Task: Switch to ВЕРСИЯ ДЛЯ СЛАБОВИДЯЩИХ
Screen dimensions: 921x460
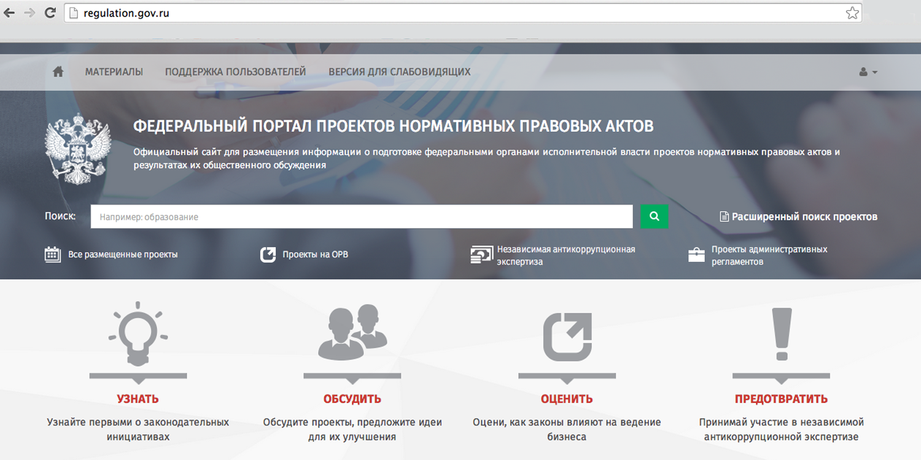Action: (x=400, y=72)
